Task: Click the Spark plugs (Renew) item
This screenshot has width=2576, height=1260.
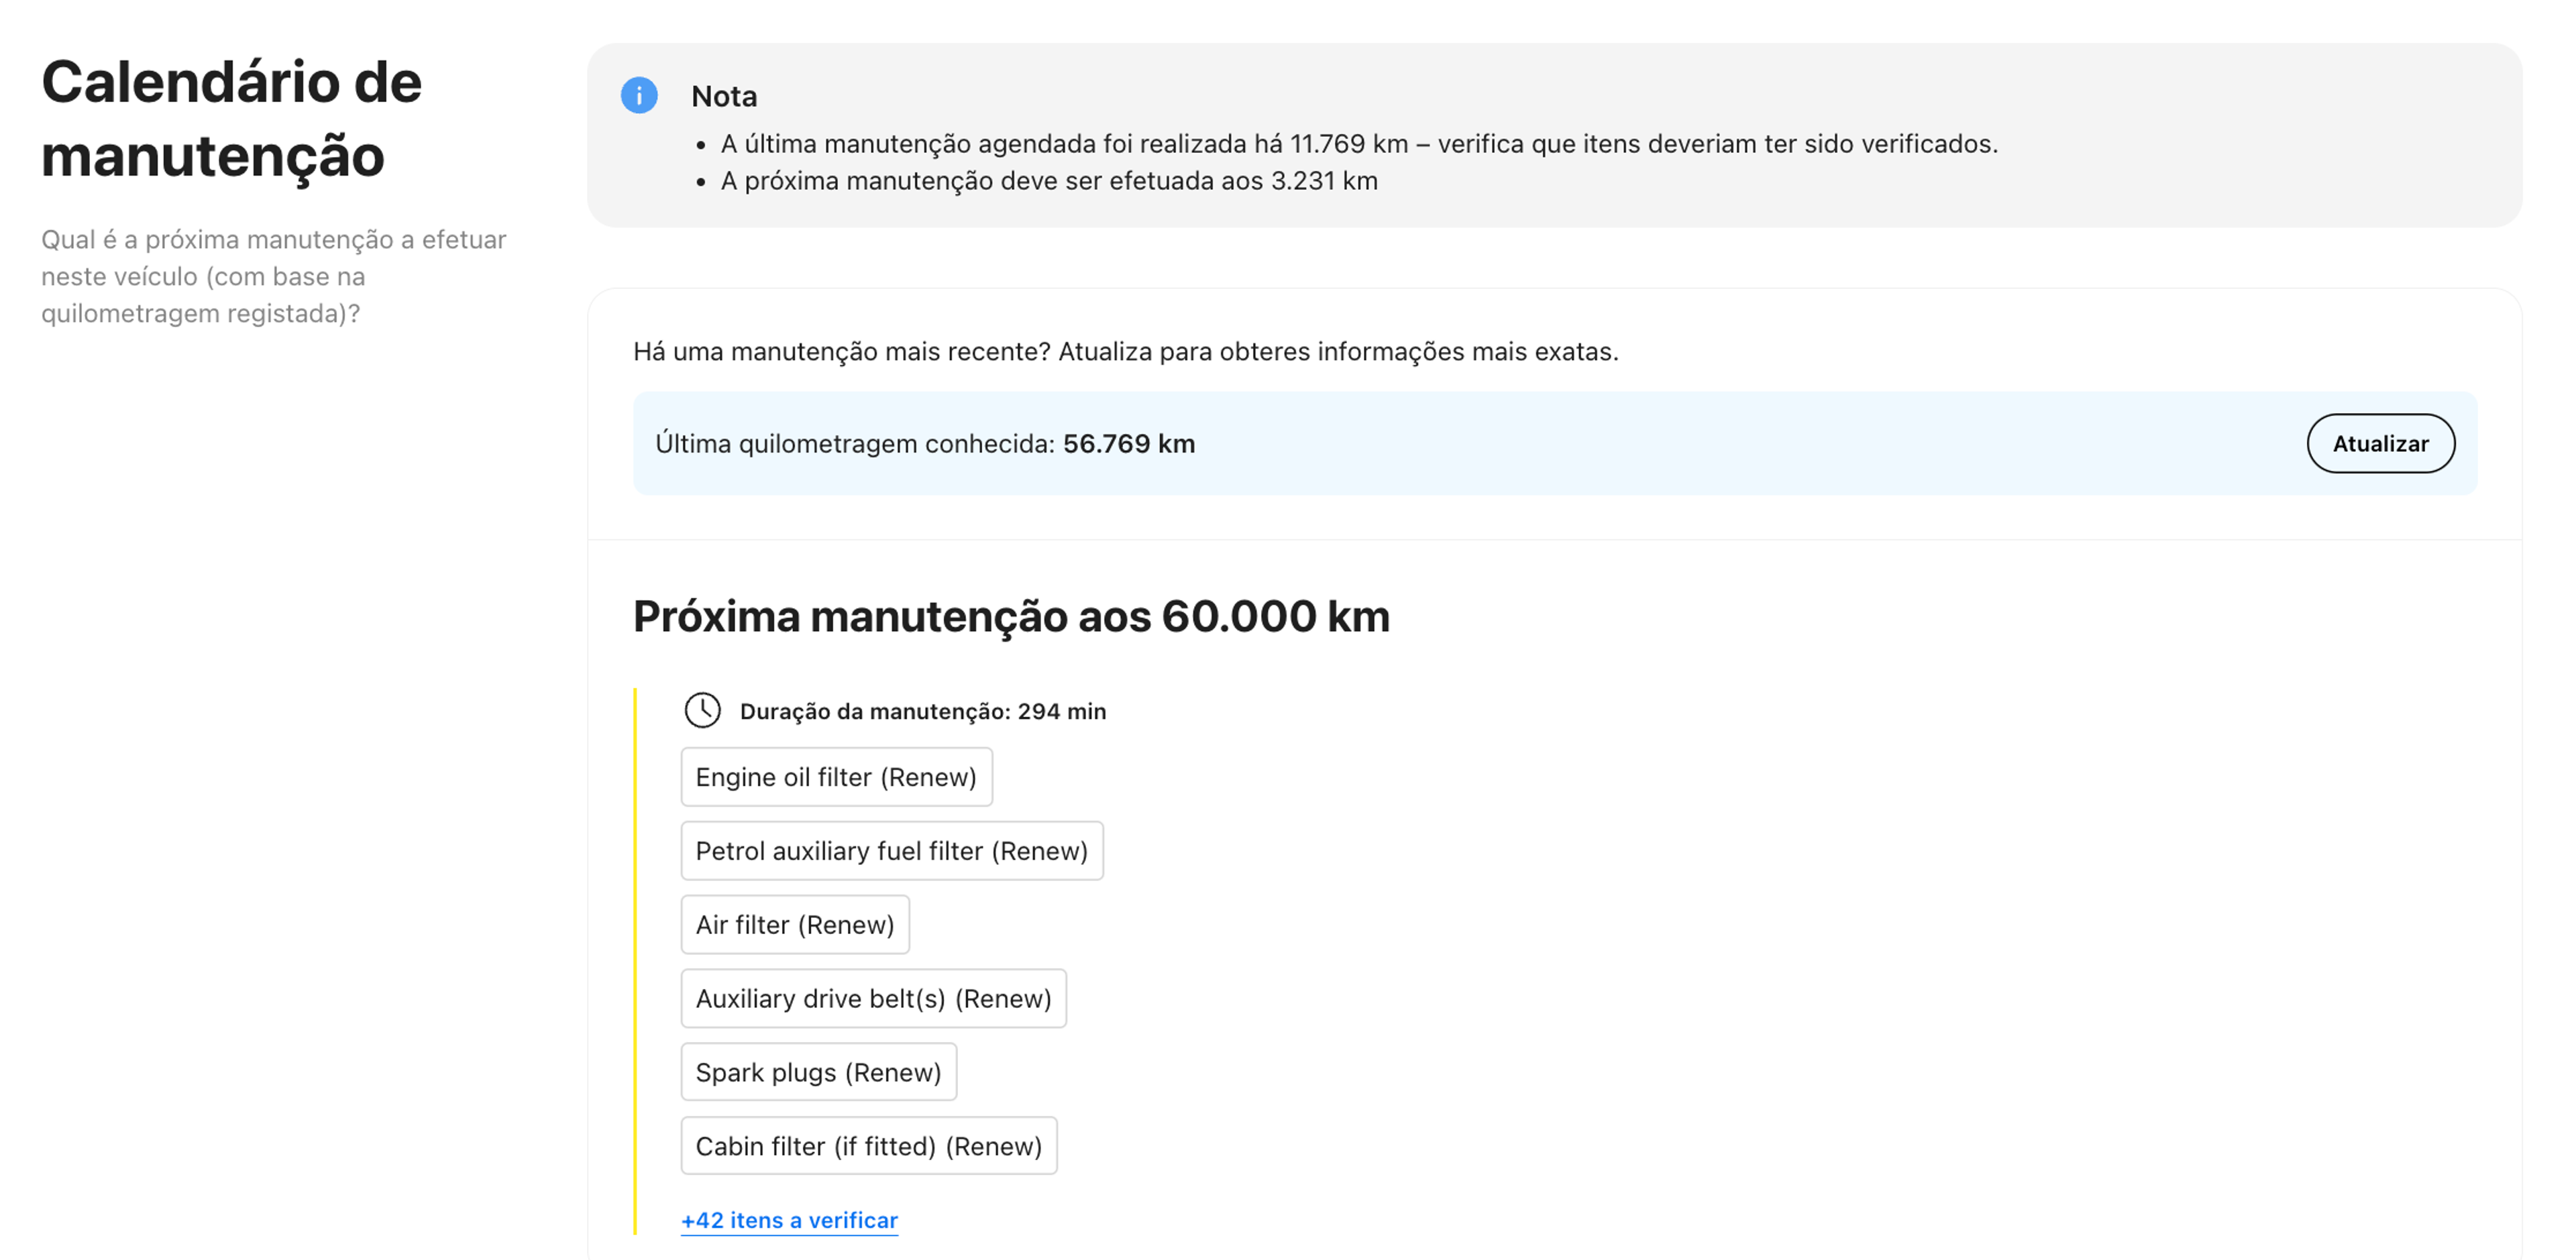Action: (x=818, y=1072)
